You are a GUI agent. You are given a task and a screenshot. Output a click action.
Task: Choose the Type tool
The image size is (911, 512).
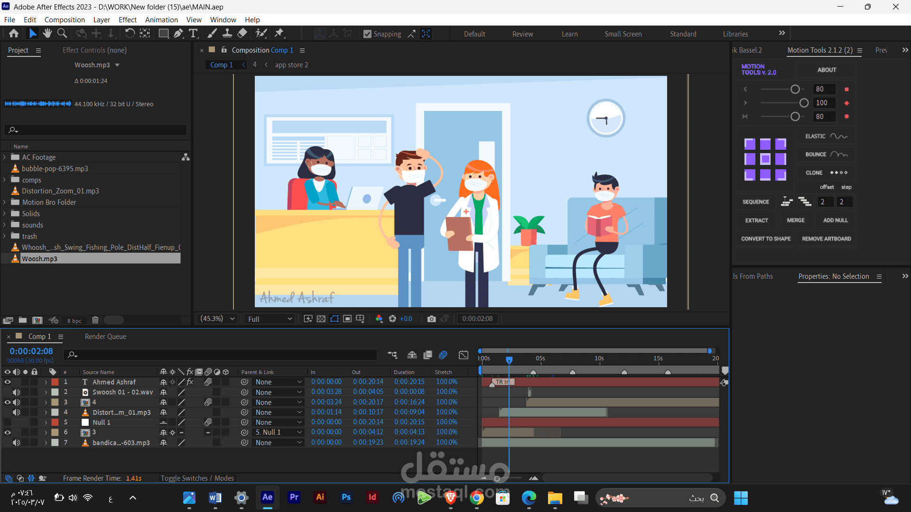(193, 33)
